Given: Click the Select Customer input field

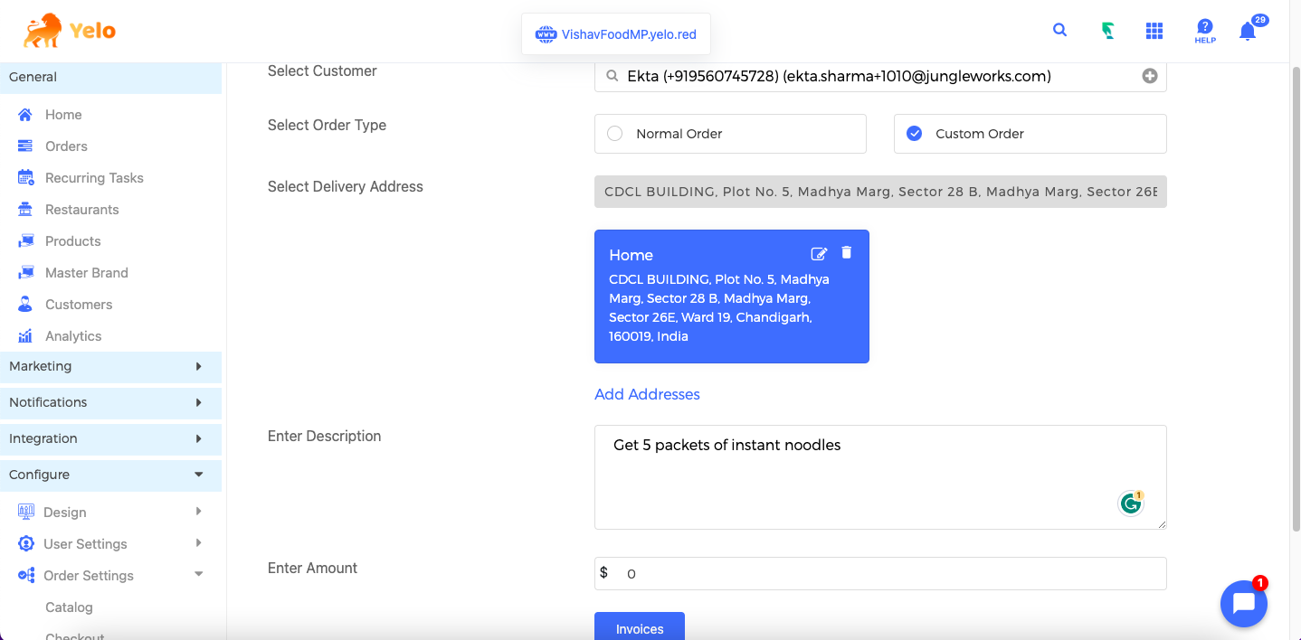Looking at the screenshot, I should pyautogui.click(x=880, y=76).
